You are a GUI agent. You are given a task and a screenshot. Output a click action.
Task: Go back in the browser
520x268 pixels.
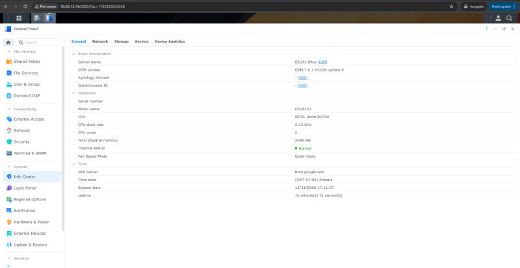tap(6, 6)
